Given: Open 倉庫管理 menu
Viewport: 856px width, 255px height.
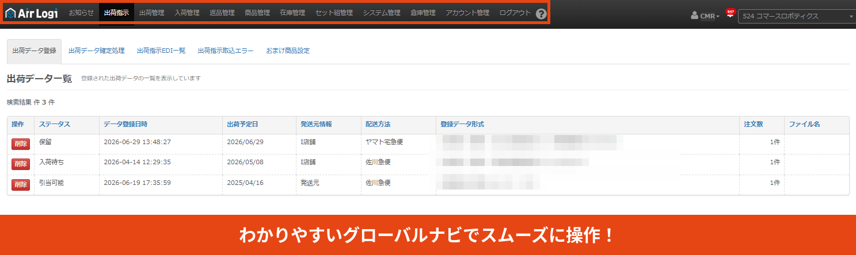Looking at the screenshot, I should 423,13.
